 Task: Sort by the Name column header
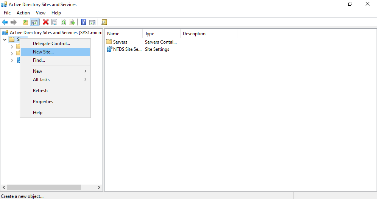[123, 34]
